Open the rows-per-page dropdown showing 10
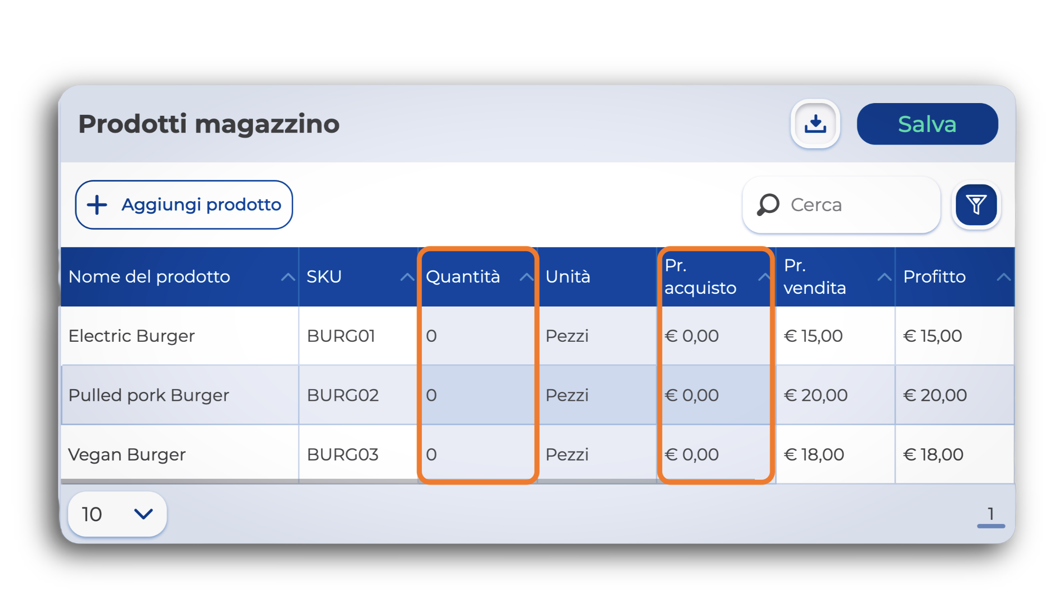The image size is (1059, 594). tap(117, 514)
